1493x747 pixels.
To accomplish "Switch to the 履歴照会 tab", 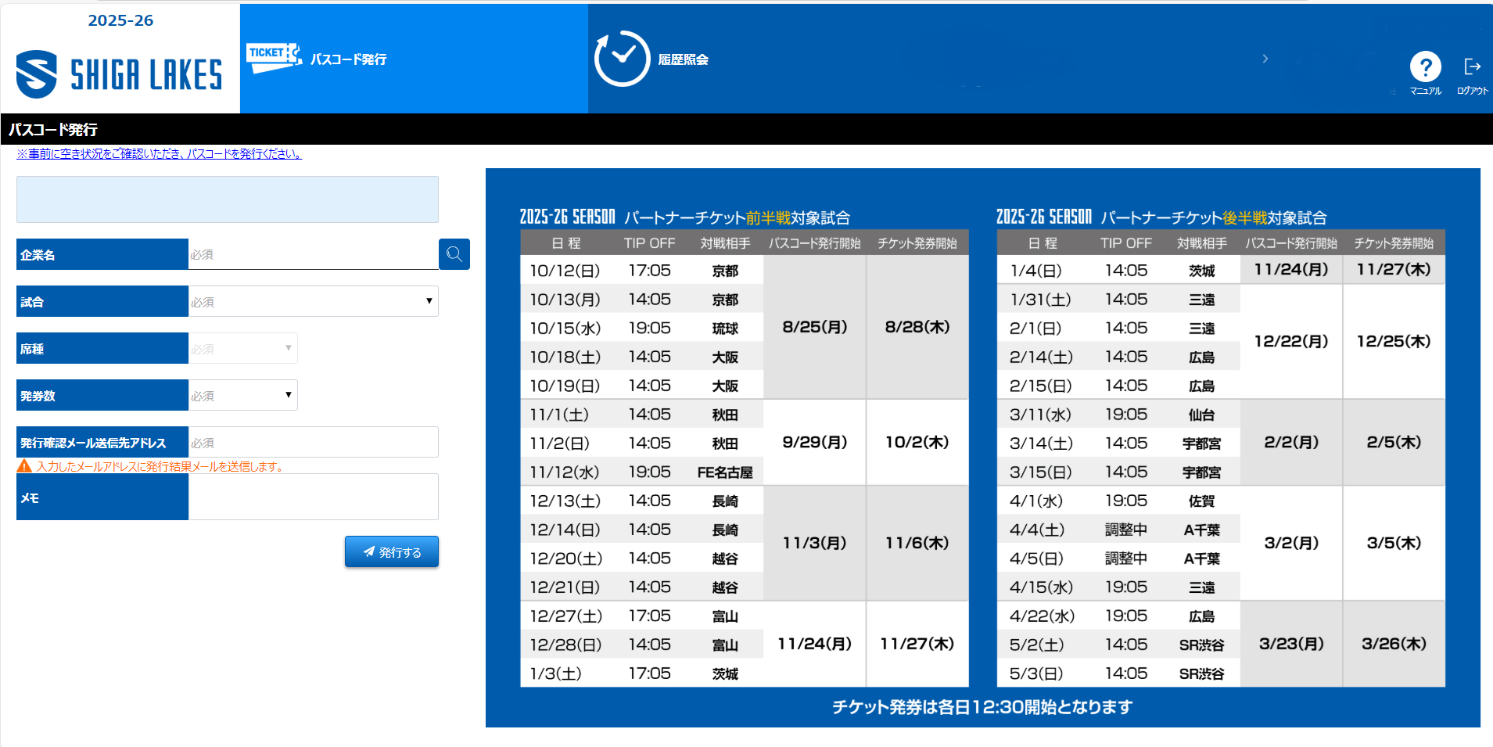I will (x=683, y=59).
